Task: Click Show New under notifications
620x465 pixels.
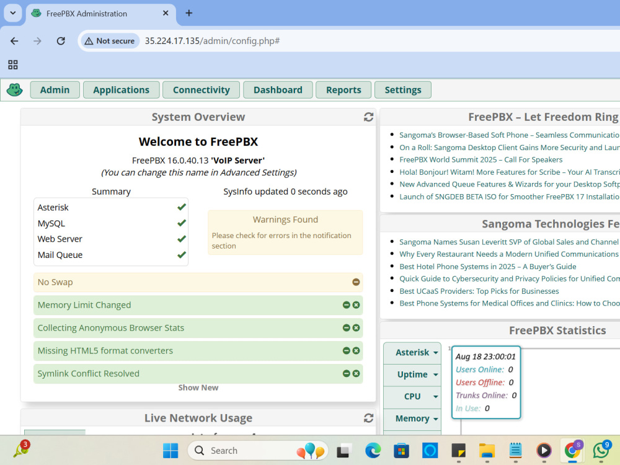Action: [198, 387]
